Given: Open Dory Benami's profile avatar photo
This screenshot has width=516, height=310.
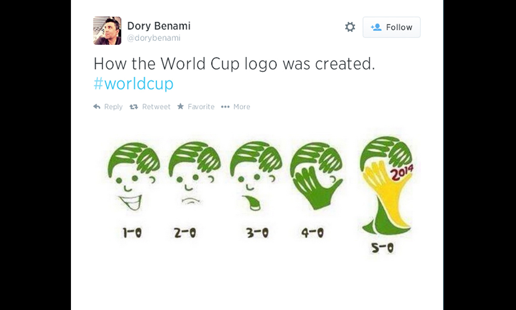Looking at the screenshot, I should [107, 31].
